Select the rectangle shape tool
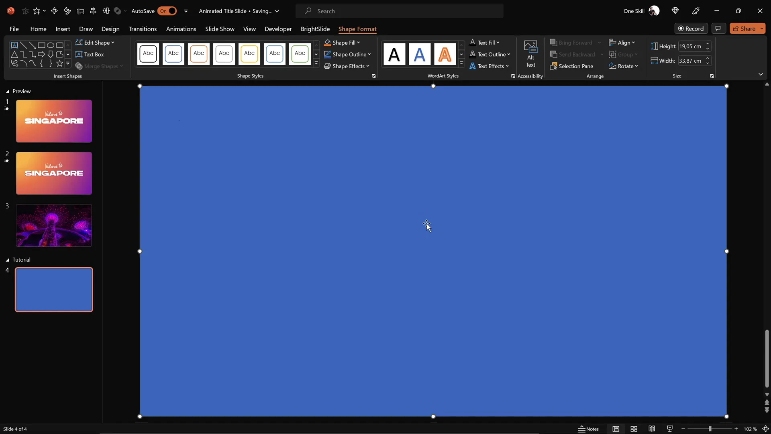 pyautogui.click(x=41, y=45)
